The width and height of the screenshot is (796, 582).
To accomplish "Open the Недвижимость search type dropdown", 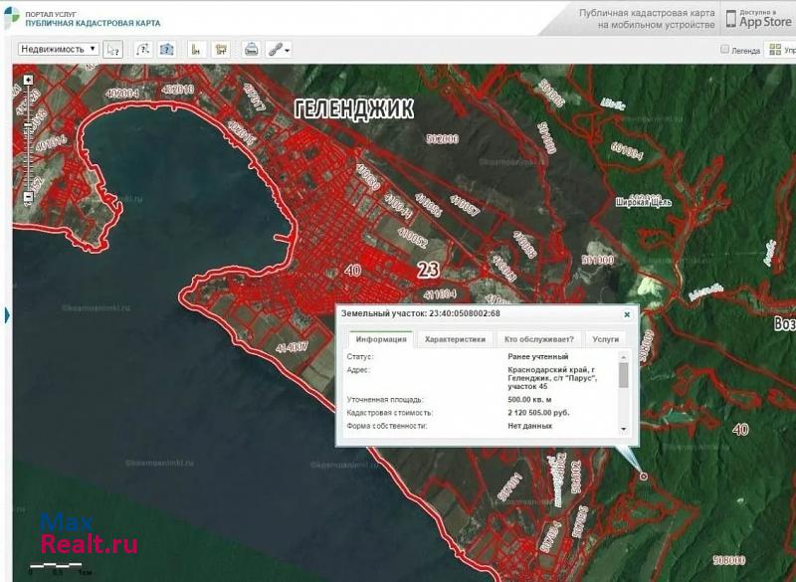I will (x=58, y=48).
